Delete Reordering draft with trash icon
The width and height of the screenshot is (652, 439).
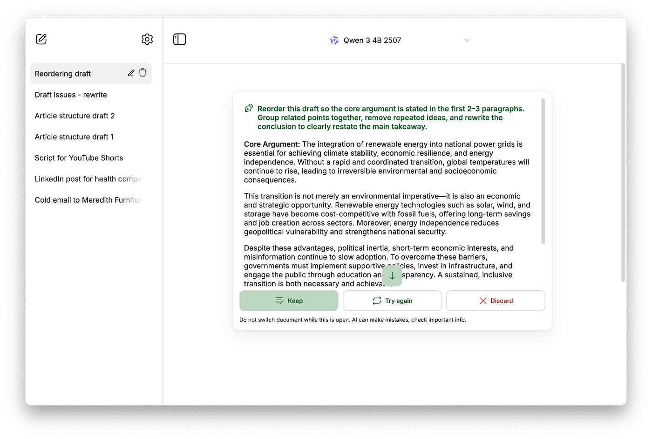143,73
